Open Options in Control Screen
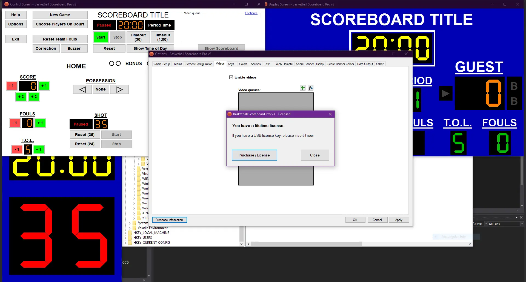 pos(16,24)
